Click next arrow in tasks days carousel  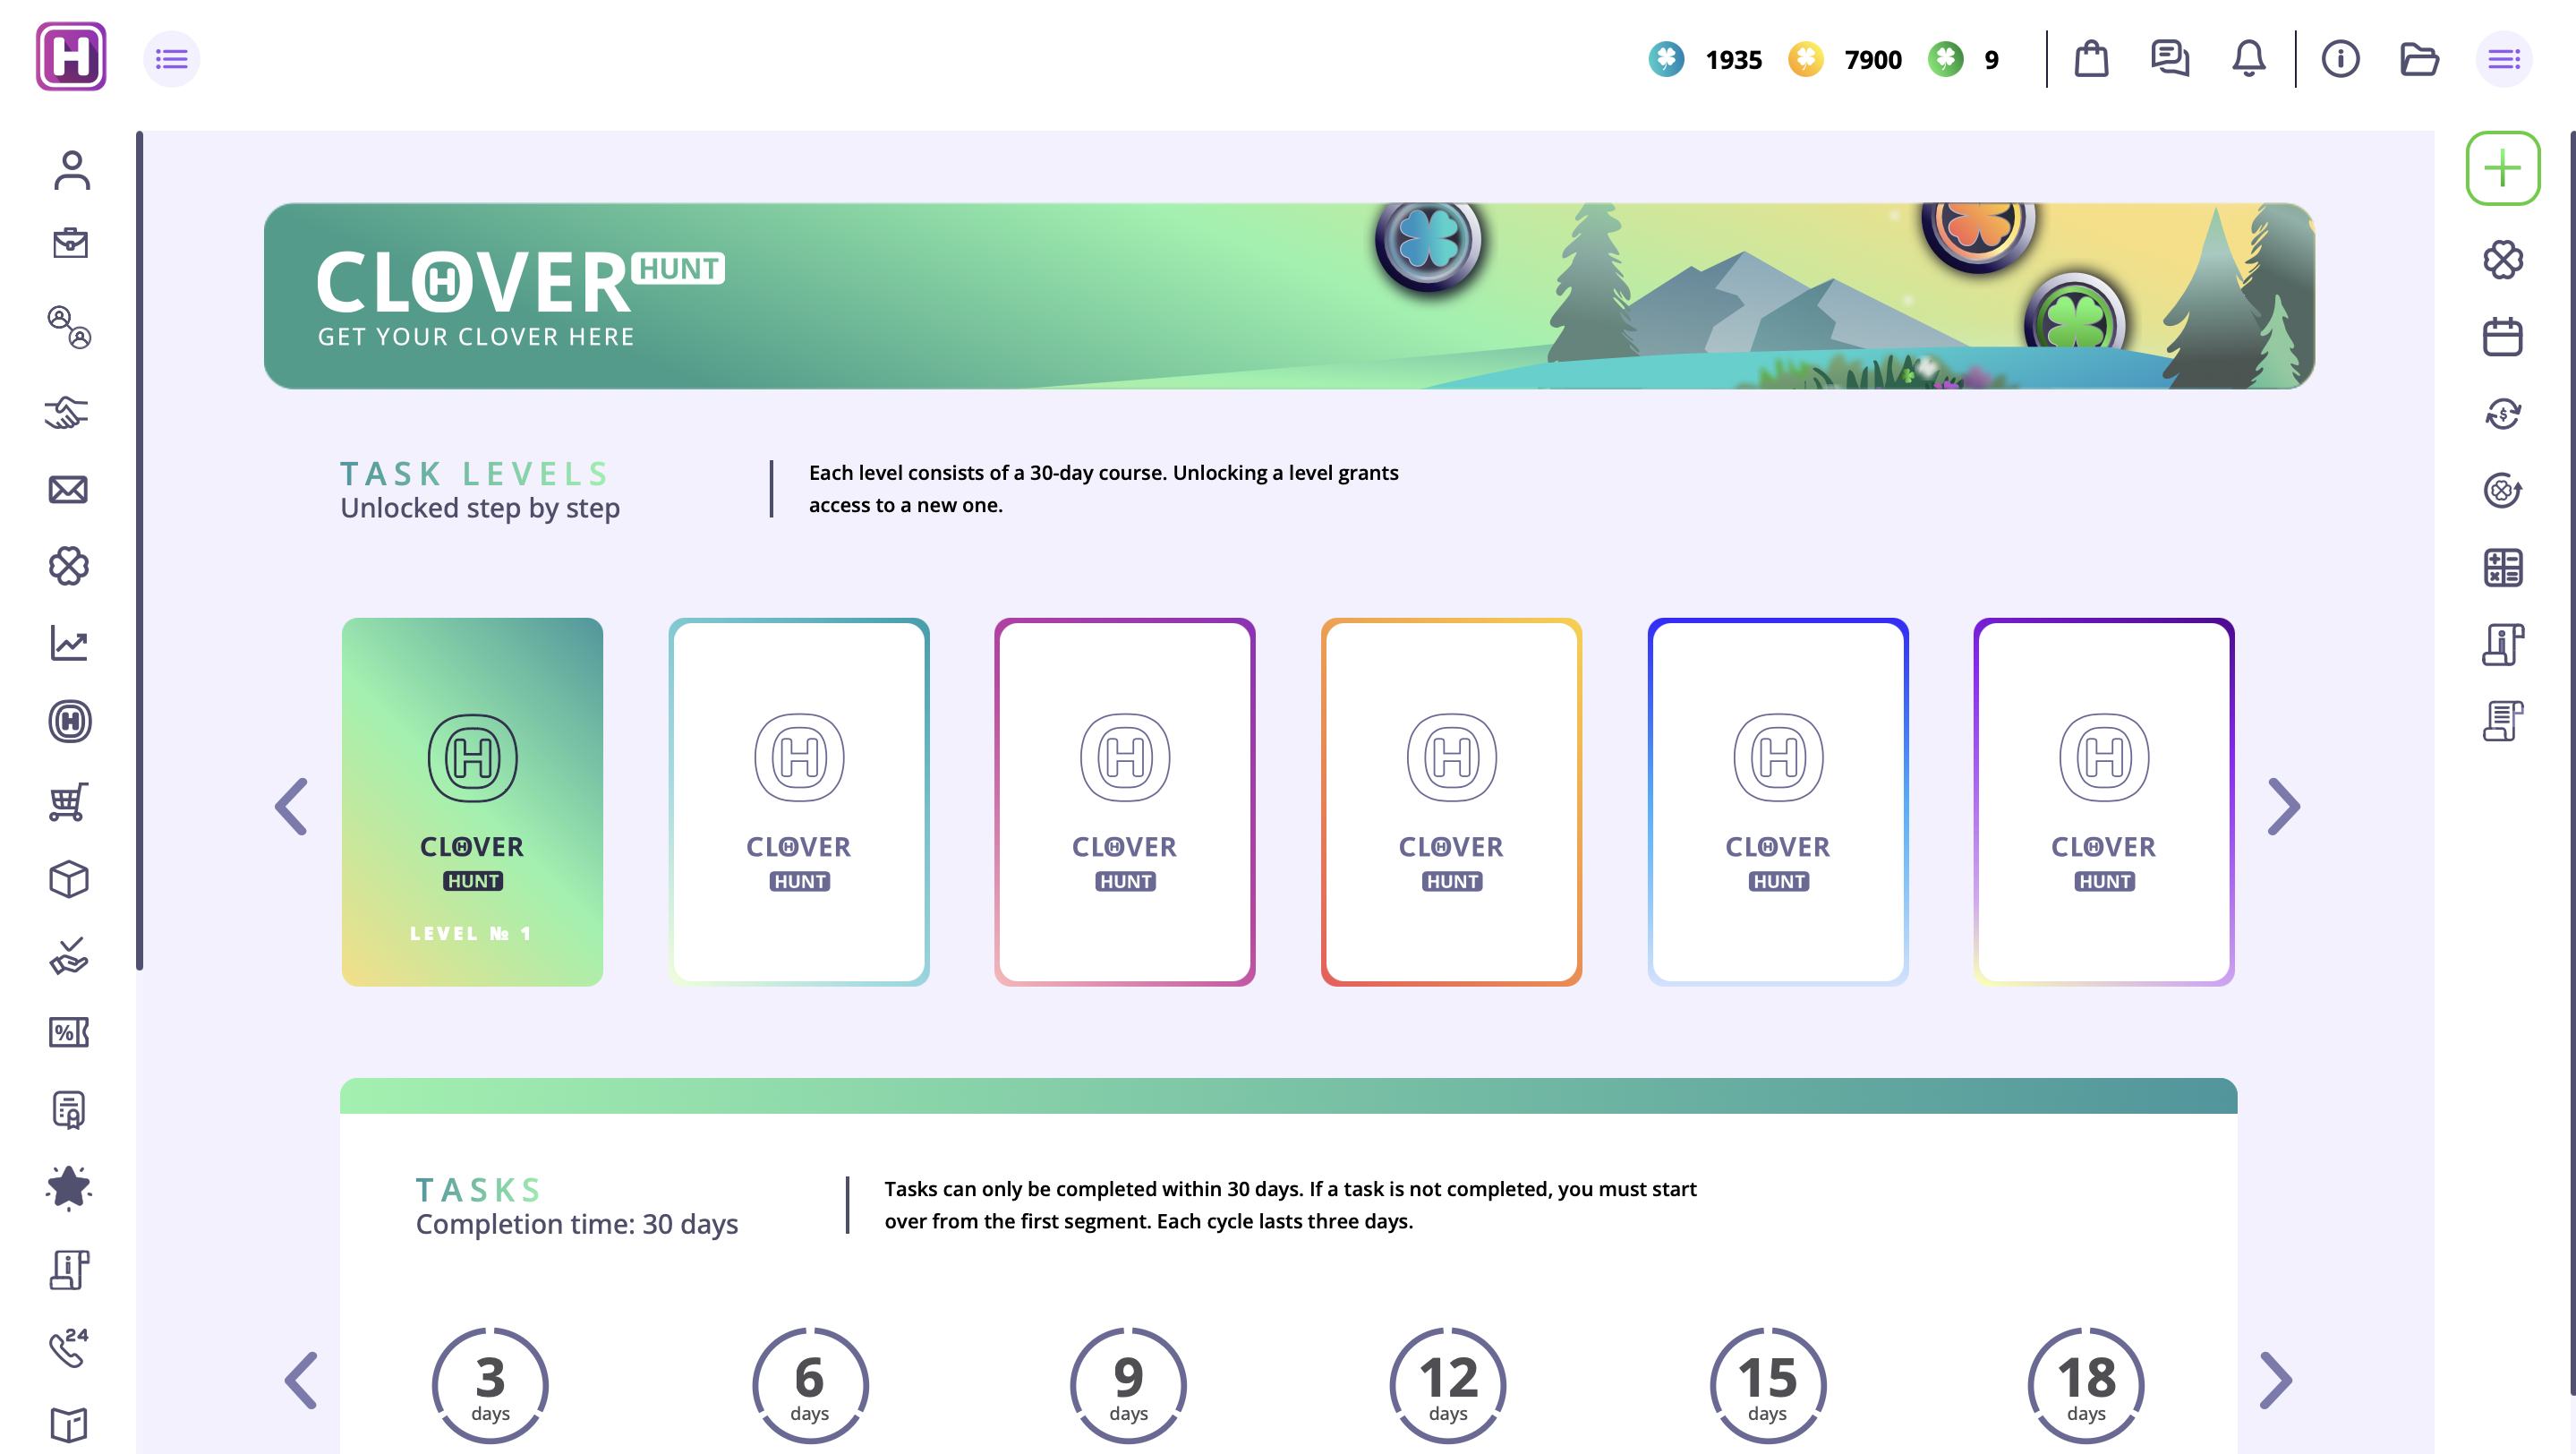click(x=2275, y=1381)
